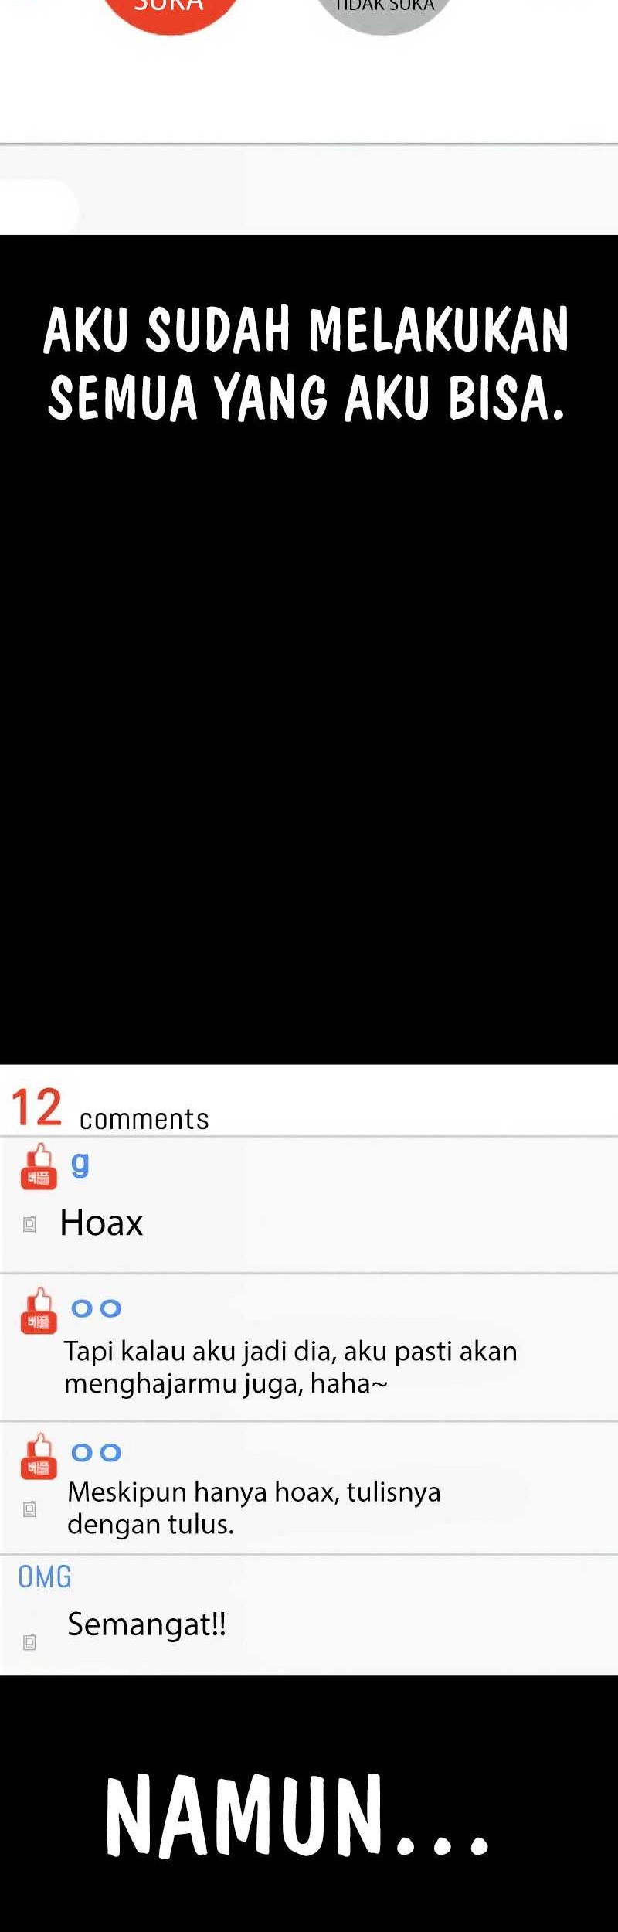This screenshot has width=618, height=1932.
Task: Open username oo above "Meskipun hanya hoax" comment
Action: 97,1453
